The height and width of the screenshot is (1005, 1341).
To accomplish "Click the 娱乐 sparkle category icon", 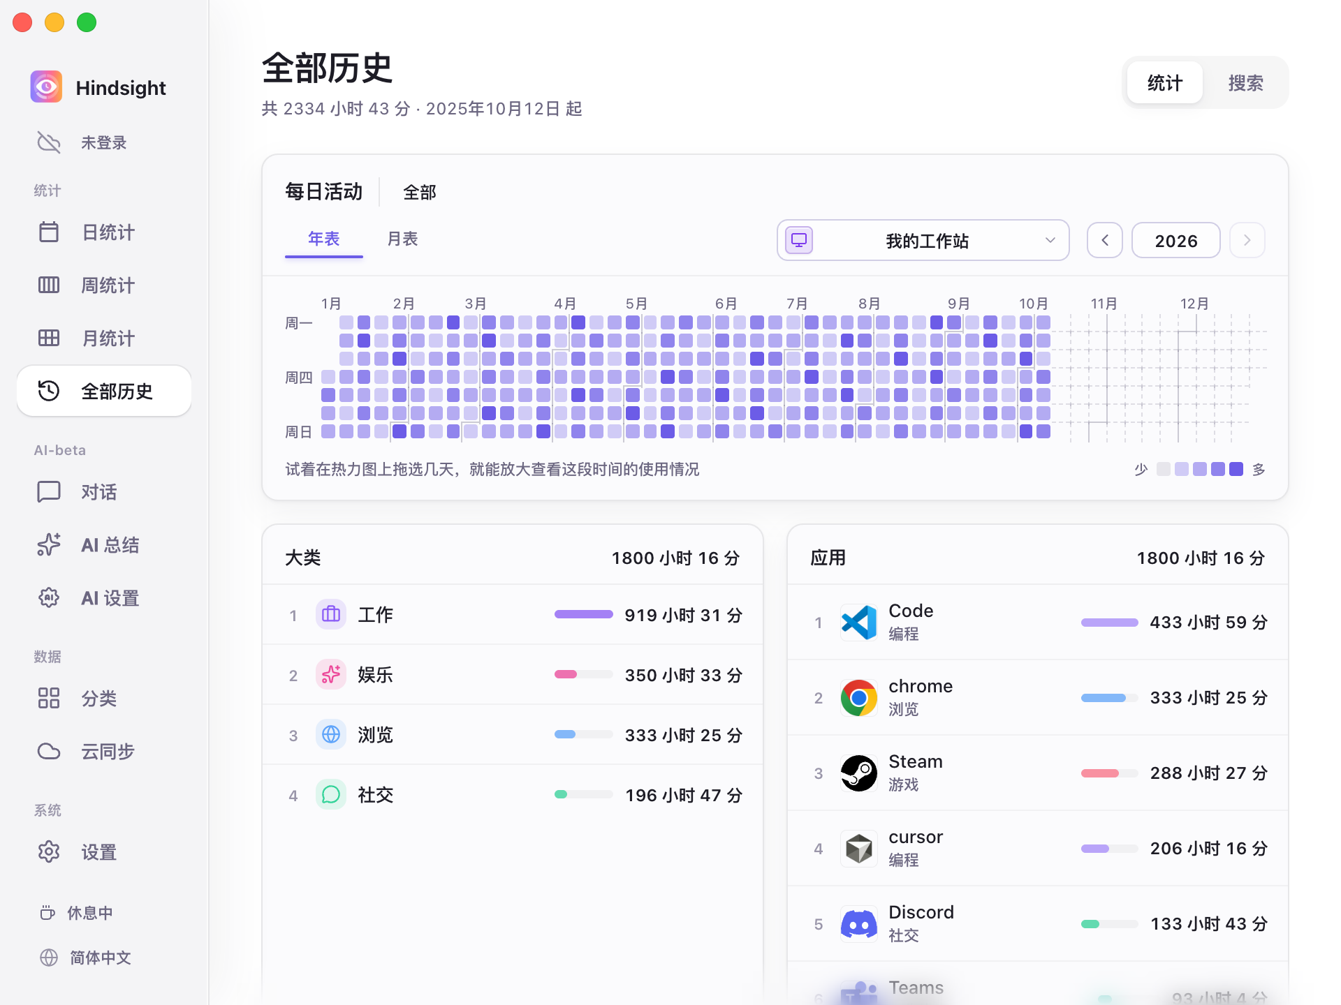I will click(331, 674).
